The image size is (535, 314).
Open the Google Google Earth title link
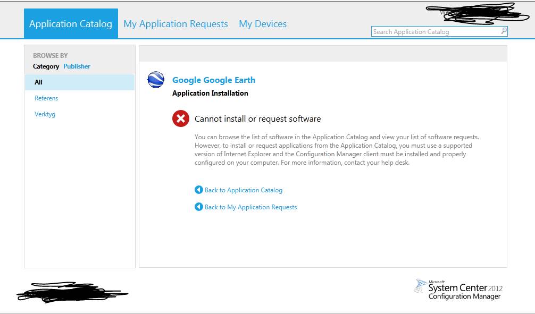214,80
